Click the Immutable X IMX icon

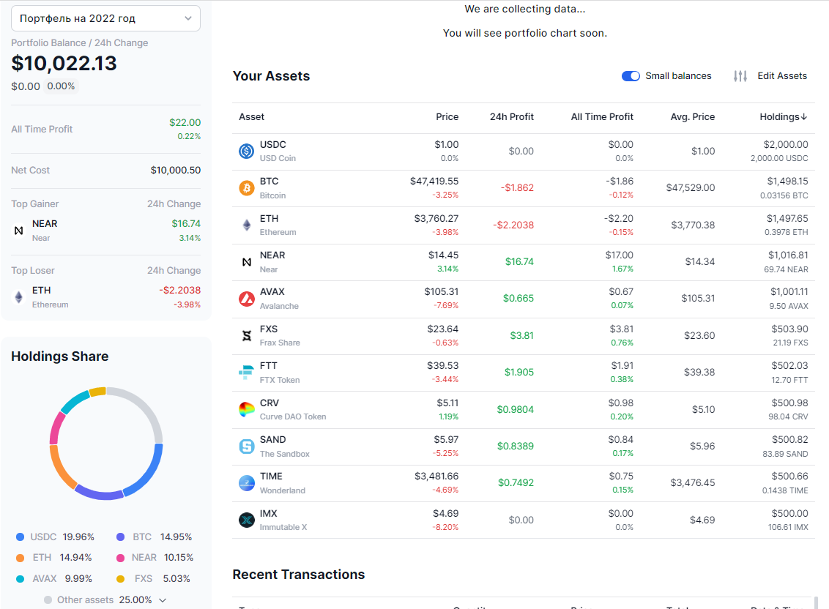pyautogui.click(x=246, y=520)
